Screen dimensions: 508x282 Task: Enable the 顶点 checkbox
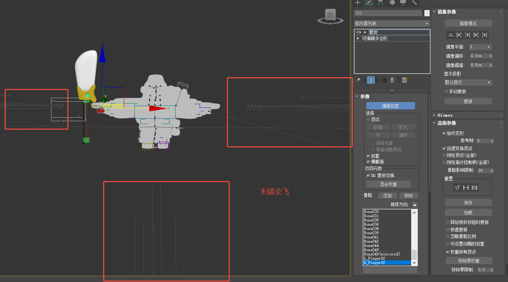pos(368,120)
